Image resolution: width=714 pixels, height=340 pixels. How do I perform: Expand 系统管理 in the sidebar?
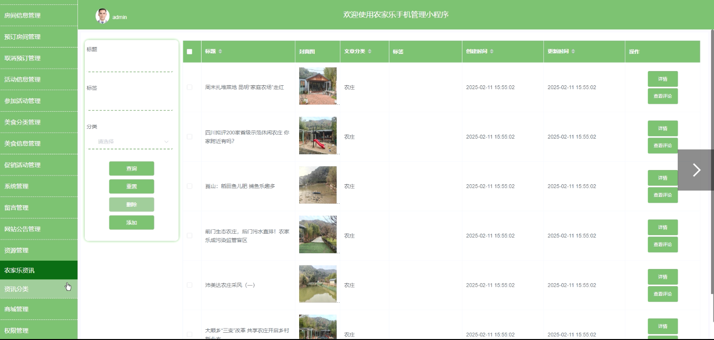pyautogui.click(x=39, y=186)
